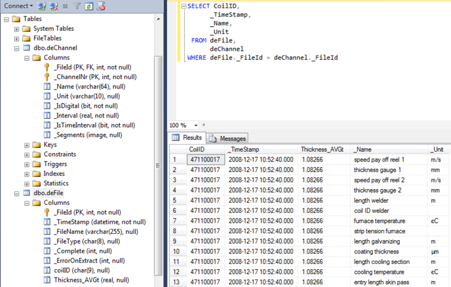Select result row 1 header

pos(178,160)
